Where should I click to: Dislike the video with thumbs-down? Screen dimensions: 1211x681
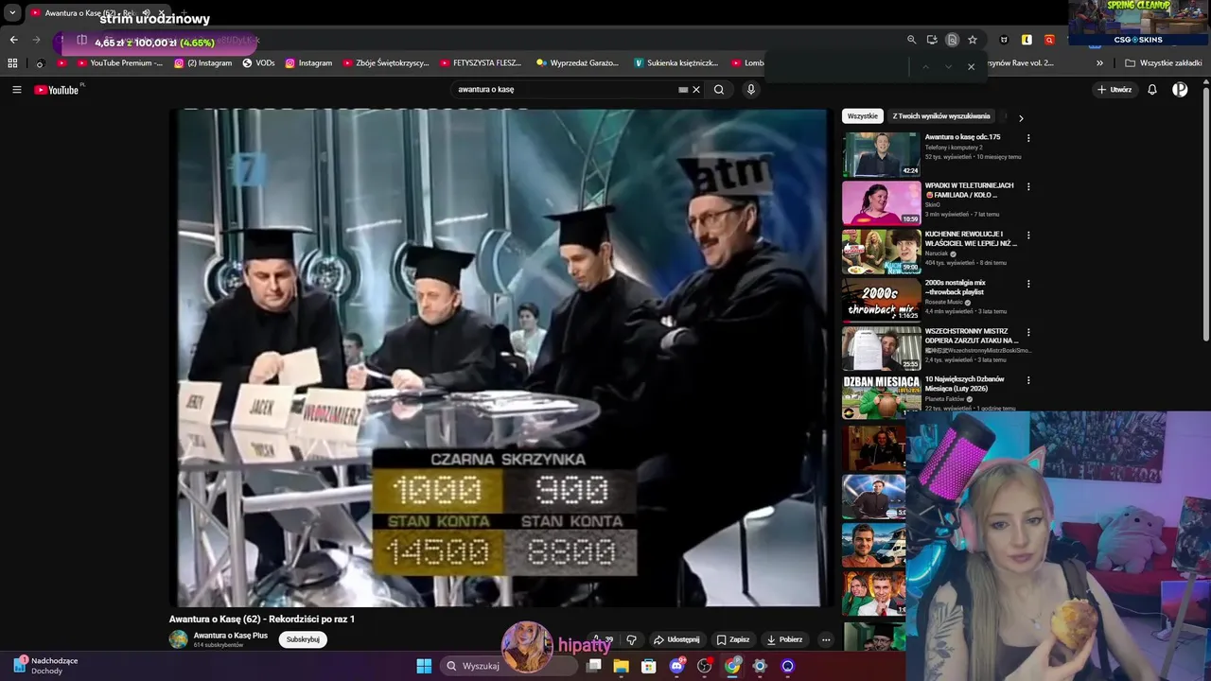tap(632, 639)
